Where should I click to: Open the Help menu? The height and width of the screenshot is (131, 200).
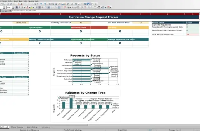click(x=37, y=1)
